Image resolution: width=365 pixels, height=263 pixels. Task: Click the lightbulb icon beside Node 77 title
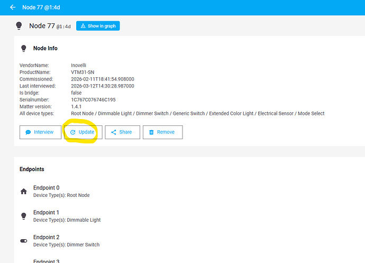click(x=19, y=25)
